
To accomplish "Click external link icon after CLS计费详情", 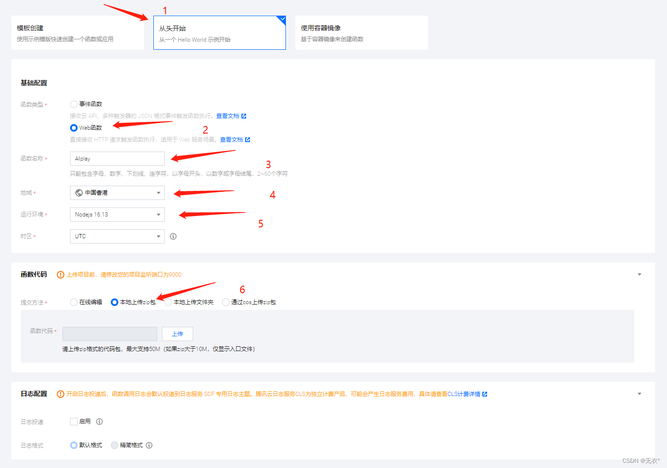I will pos(485,394).
